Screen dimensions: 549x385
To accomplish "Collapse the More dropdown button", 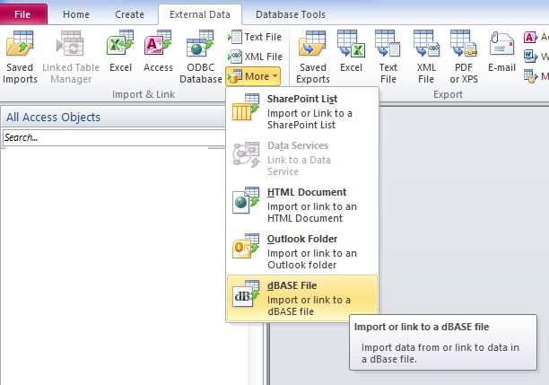I will 253,76.
